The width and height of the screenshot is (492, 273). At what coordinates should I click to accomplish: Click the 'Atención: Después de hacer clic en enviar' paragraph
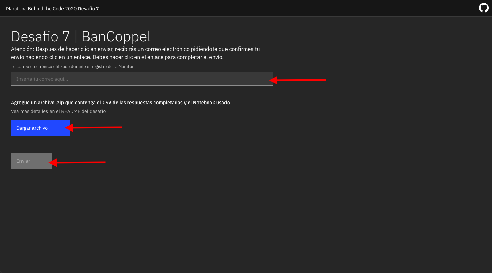click(x=135, y=53)
